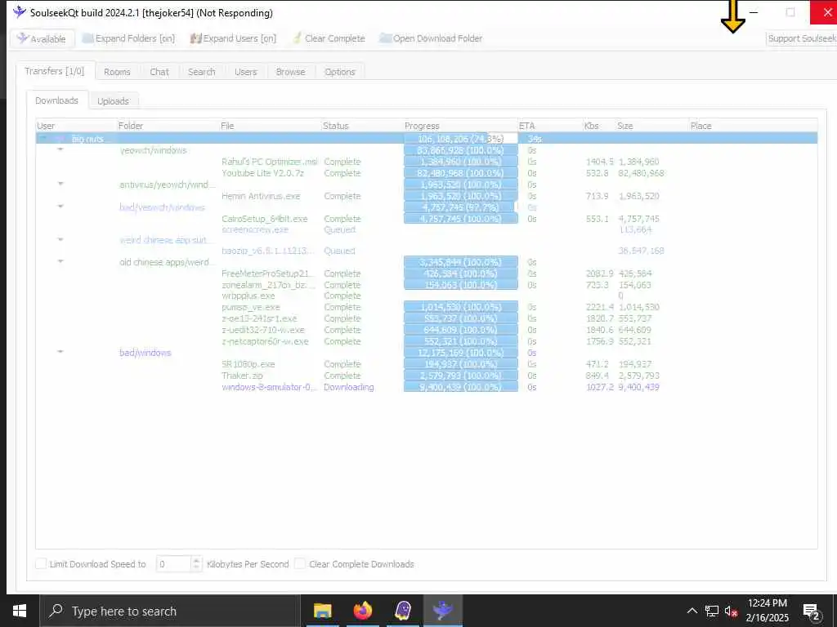This screenshot has width=837, height=627.
Task: Switch to the Transfers [1/0] tab
Action: (x=55, y=71)
